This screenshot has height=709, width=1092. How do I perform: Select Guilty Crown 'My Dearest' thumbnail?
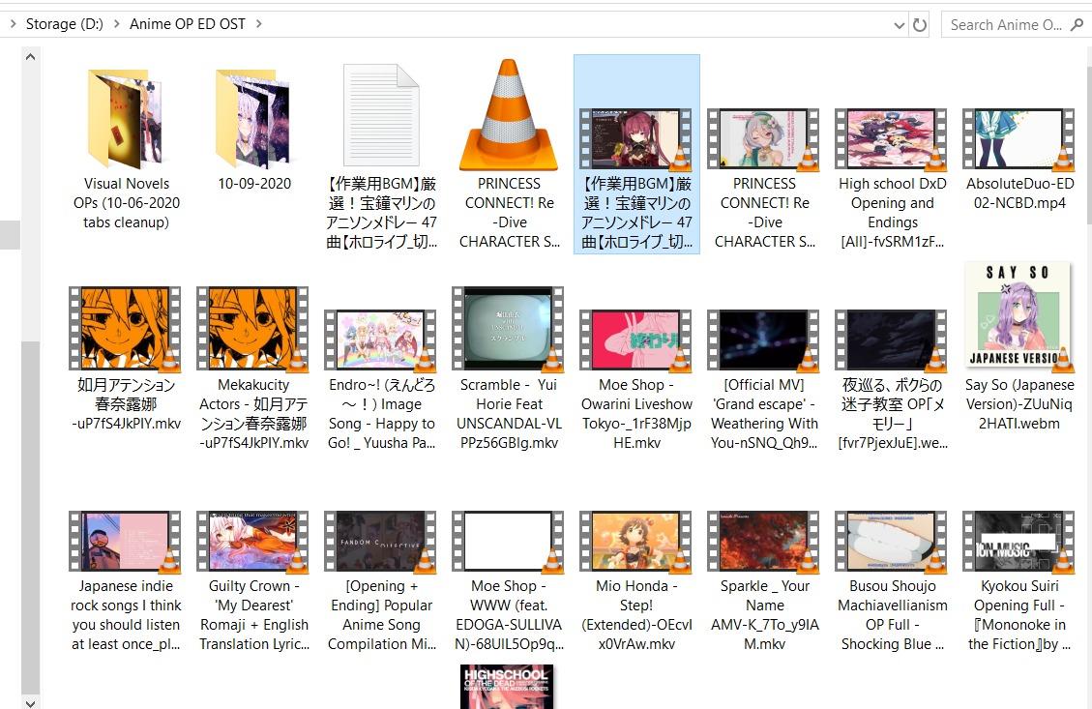pyautogui.click(x=253, y=542)
